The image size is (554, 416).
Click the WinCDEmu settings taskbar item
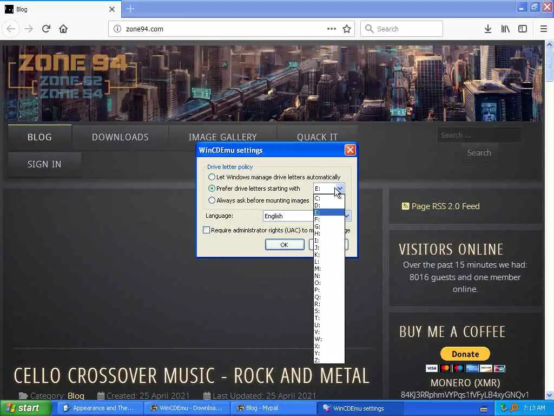point(360,408)
